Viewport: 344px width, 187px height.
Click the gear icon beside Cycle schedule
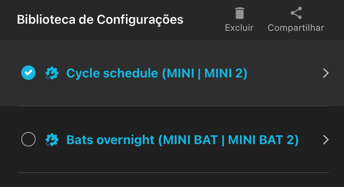(52, 73)
